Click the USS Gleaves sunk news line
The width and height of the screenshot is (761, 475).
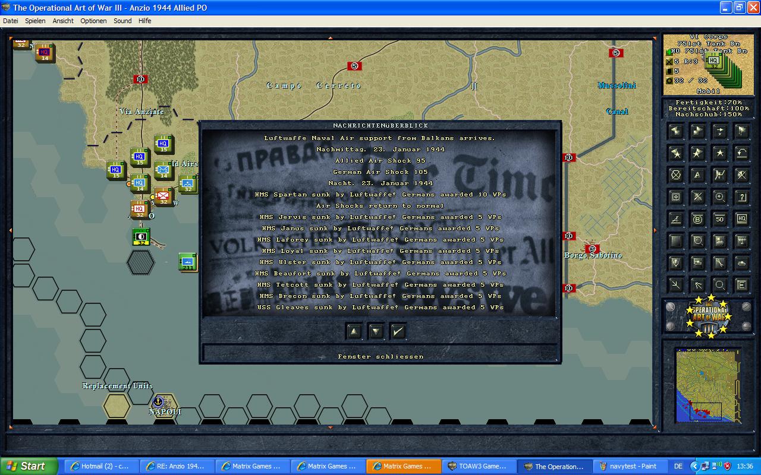pos(380,308)
